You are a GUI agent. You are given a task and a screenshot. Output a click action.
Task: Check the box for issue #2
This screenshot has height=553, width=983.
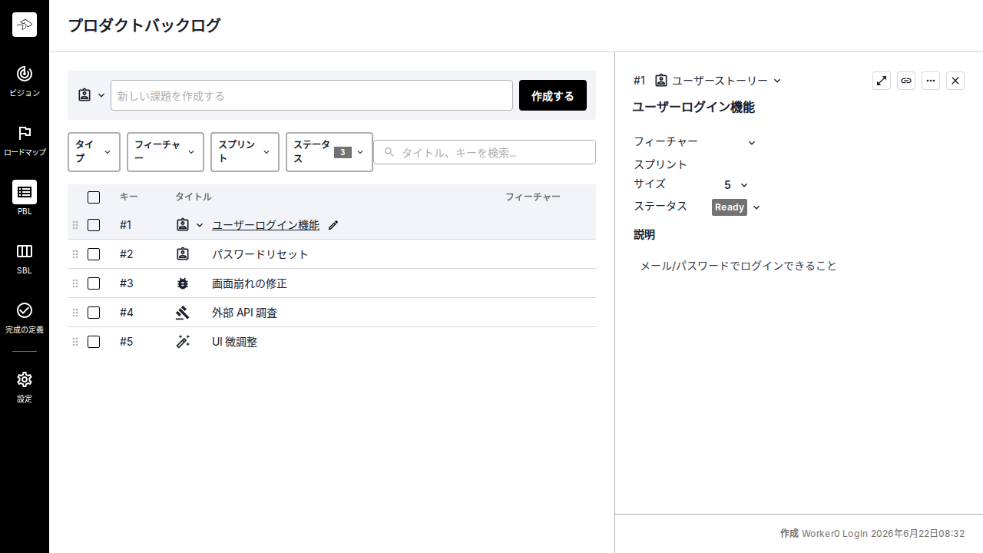(94, 254)
